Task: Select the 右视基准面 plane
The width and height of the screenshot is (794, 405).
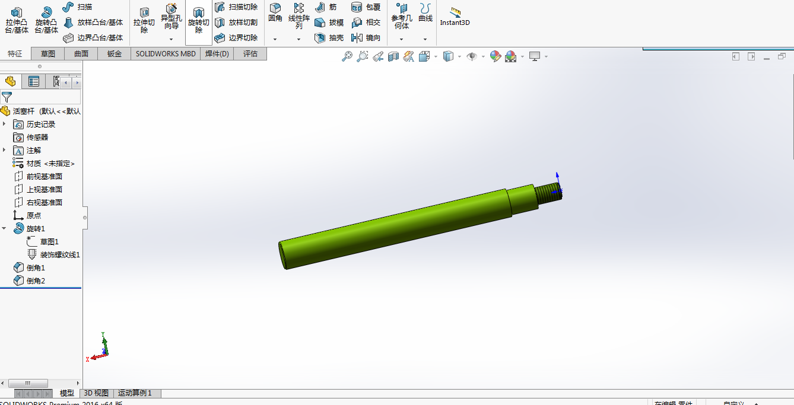Action: coord(38,202)
